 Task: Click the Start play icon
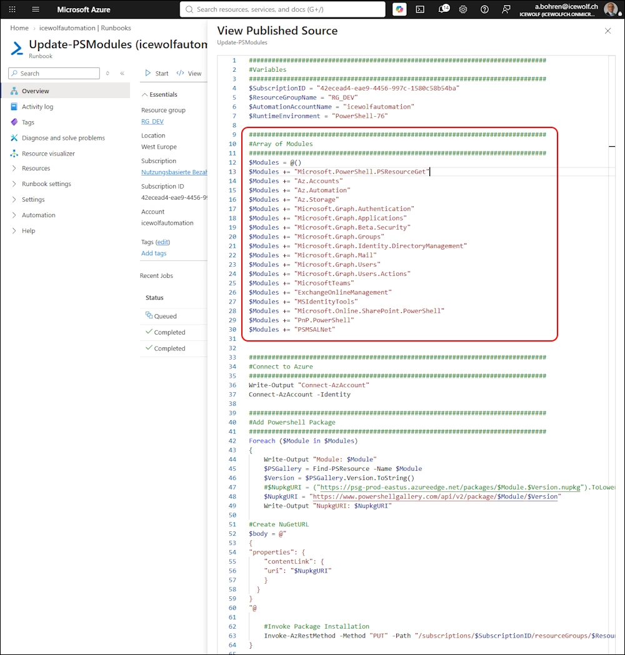point(148,73)
